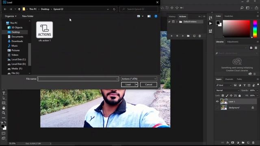Open the Normal blend mode dropdown
The image size is (260, 146).
(227, 90)
